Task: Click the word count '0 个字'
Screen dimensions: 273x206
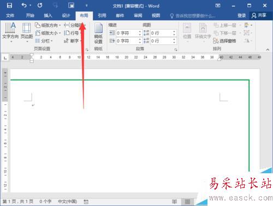Action: (x=45, y=202)
